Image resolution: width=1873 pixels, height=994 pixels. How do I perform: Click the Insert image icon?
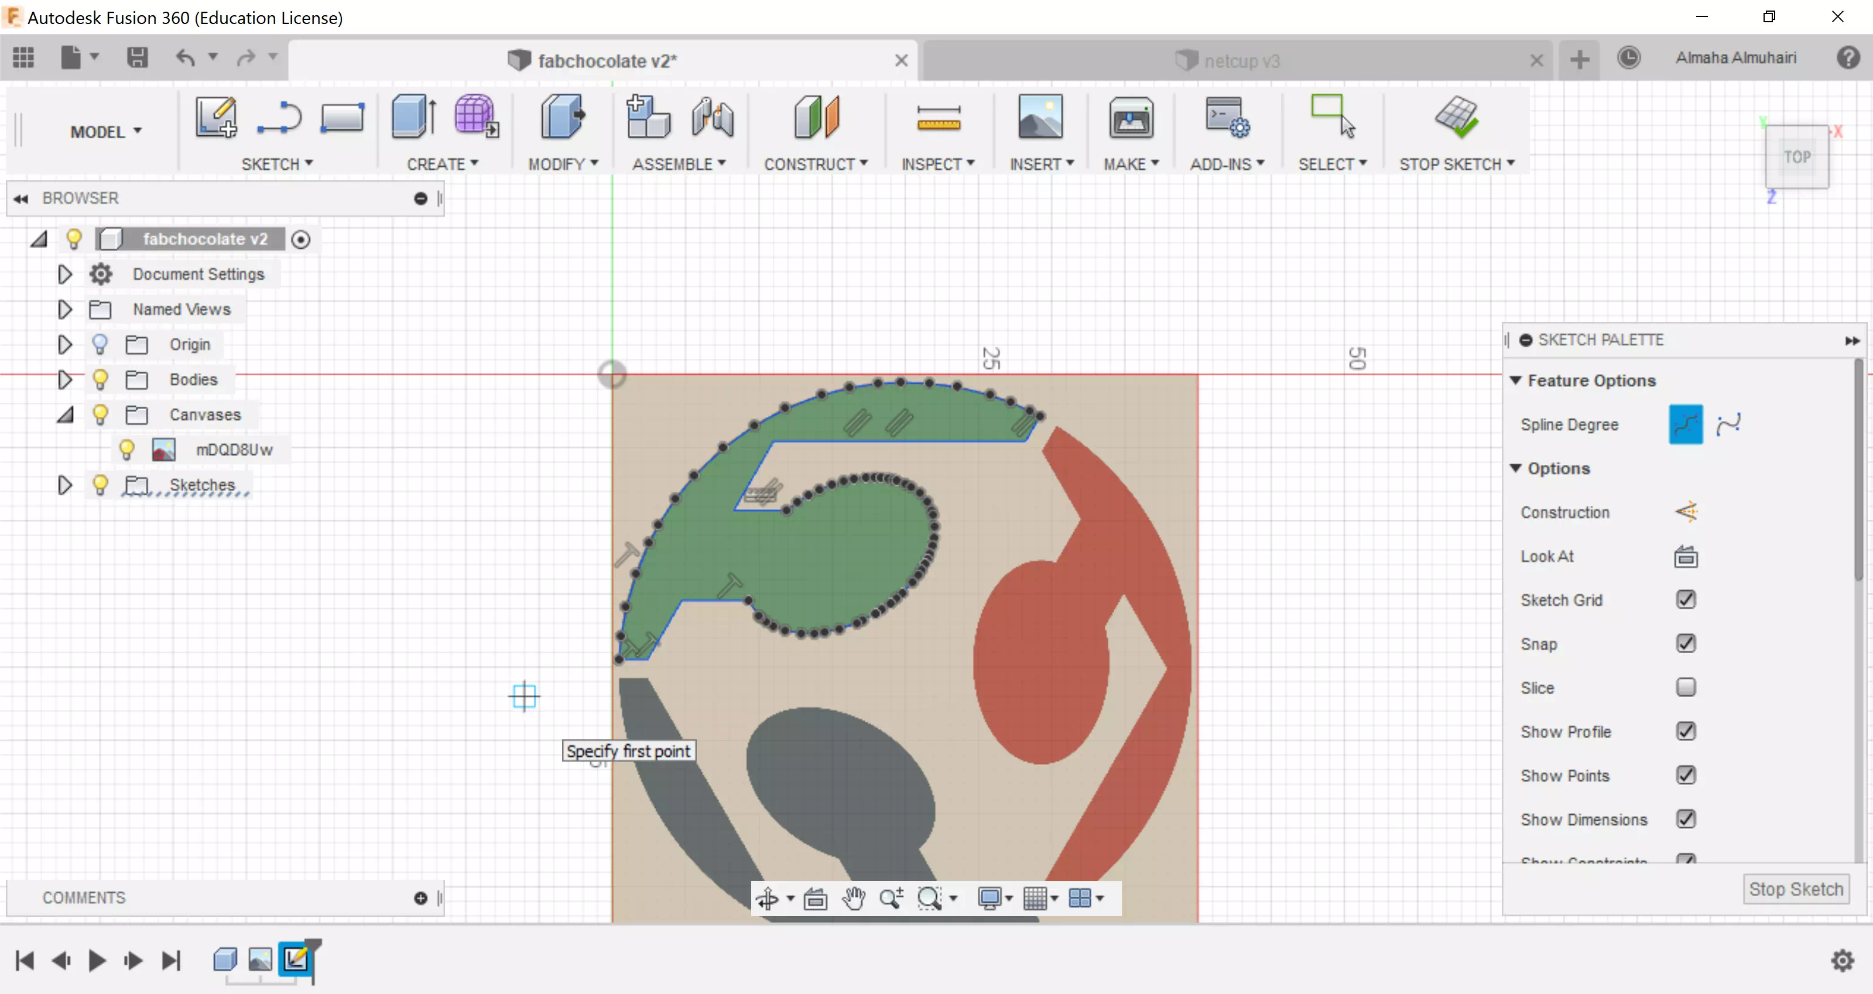(x=1040, y=117)
